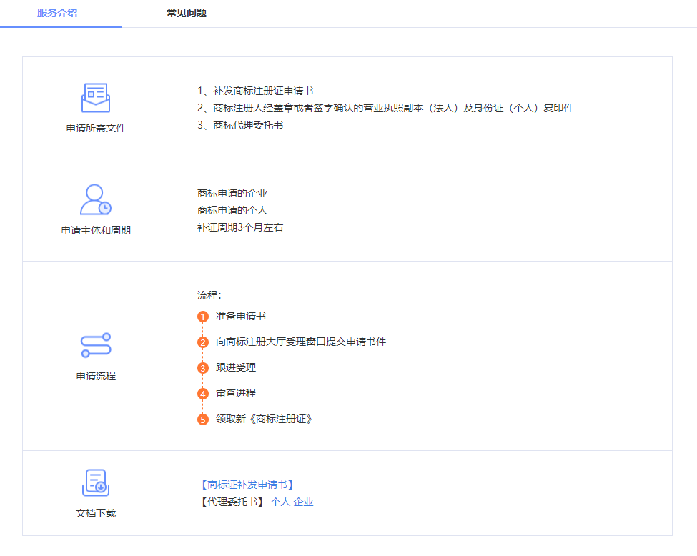This screenshot has width=697, height=556.
Task: Click the text 商标申请的企业
Action: pyautogui.click(x=232, y=194)
